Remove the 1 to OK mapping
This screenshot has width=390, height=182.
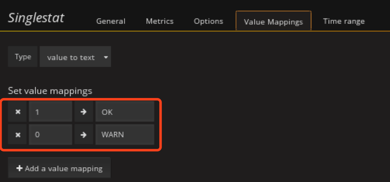(x=18, y=111)
